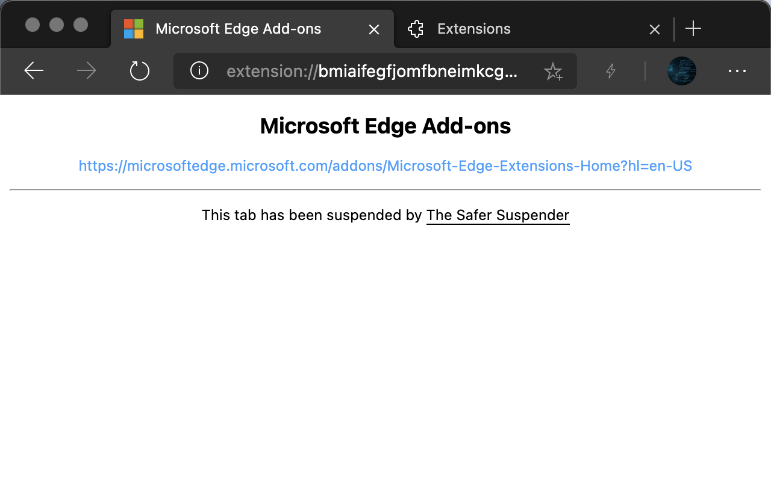Screen dimensions: 771x481
Task: Minimize the browser window
Action: coord(57,25)
